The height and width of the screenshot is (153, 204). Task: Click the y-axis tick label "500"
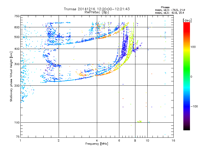pyautogui.click(x=17, y=37)
